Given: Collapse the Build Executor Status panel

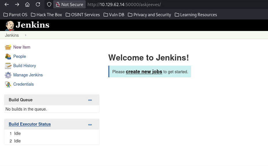Looking at the screenshot, I should click(x=90, y=125).
